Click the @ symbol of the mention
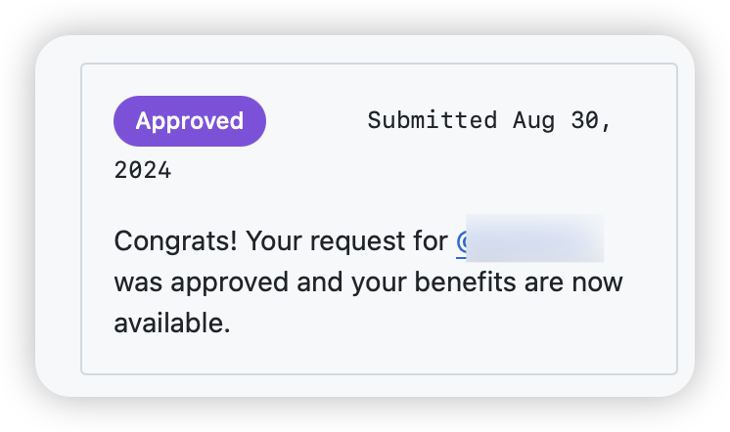 pos(462,241)
